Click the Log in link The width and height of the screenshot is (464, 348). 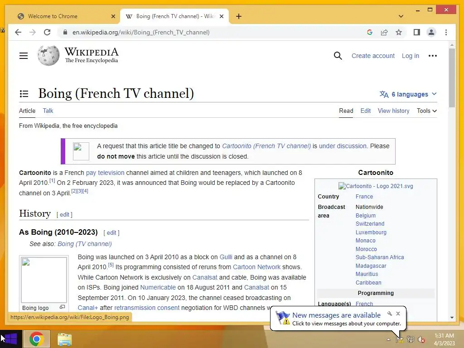(x=410, y=56)
